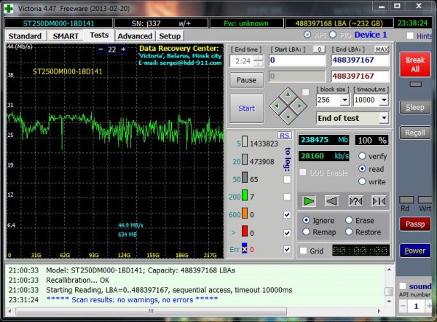Click the plus icon beside graph scale 22
Viewport: 437px width, 322px height.
123,49
